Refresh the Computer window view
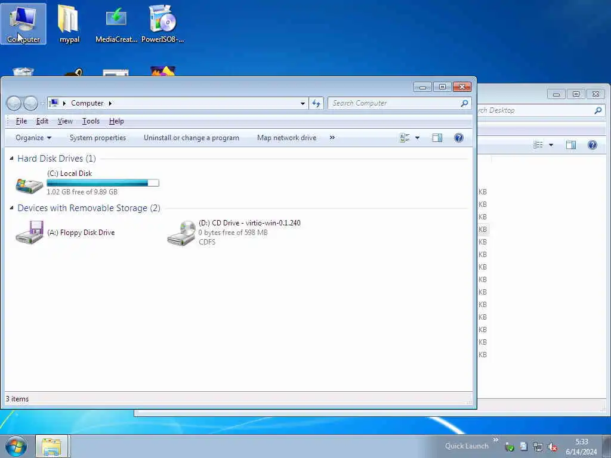 pos(316,103)
